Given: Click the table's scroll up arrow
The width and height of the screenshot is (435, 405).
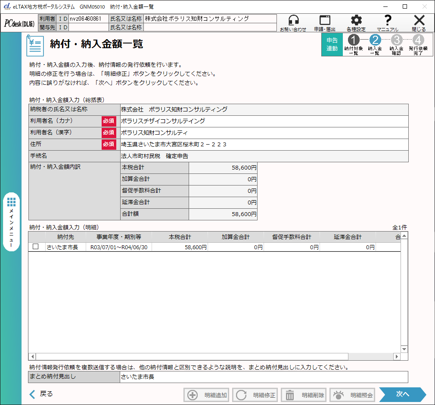Looking at the screenshot, I should click(x=404, y=236).
